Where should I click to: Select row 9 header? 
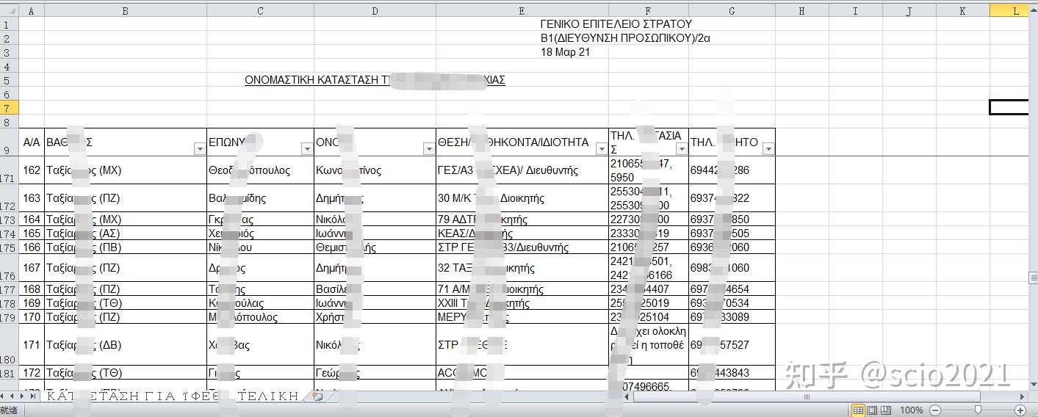pyautogui.click(x=9, y=142)
